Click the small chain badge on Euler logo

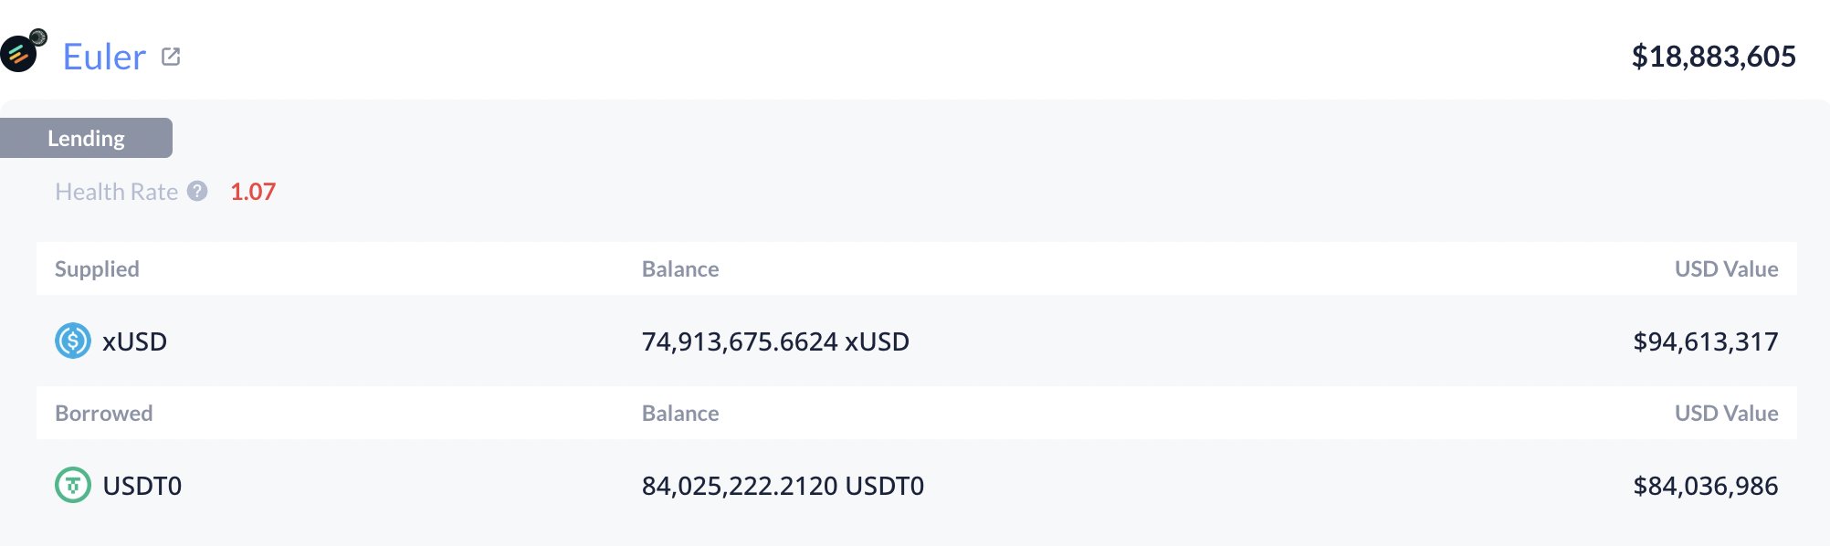pos(38,37)
